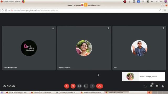Screen dimensions: 168x94
Task: Unmute microphone in Meet controls
Action: [x=66, y=86]
